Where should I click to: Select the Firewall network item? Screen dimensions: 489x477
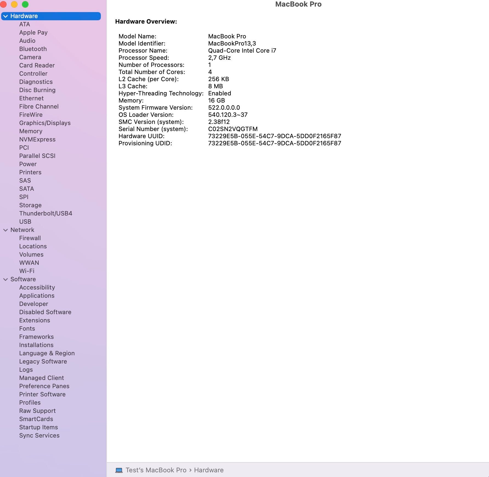[30, 238]
